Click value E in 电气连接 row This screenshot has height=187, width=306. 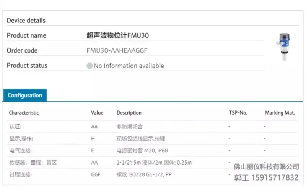pyautogui.click(x=93, y=151)
